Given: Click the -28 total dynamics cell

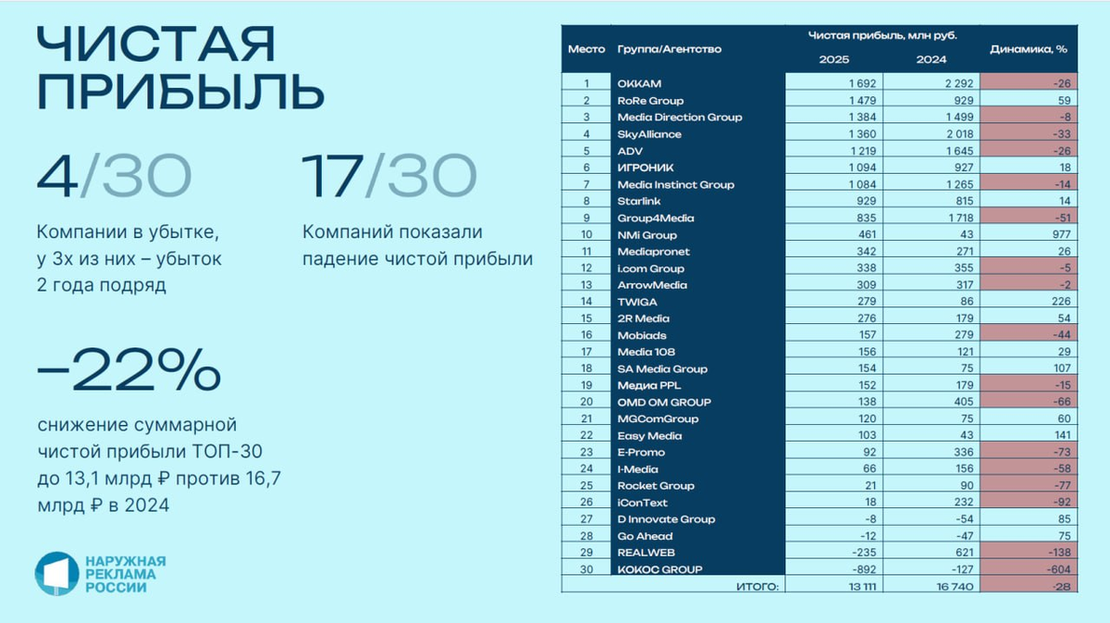Looking at the screenshot, I should [1027, 585].
